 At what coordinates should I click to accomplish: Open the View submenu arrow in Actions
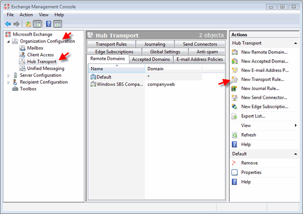[x=295, y=125]
